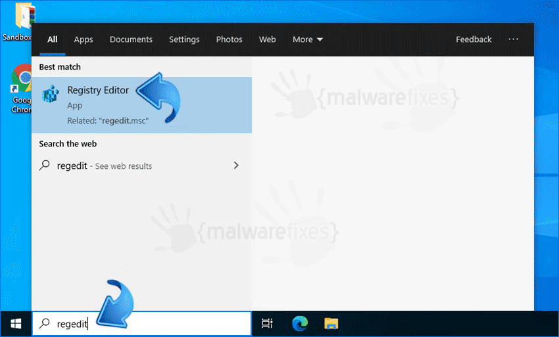Click the web search magnifier icon beside regedit
This screenshot has height=337, width=559.
tap(45, 166)
